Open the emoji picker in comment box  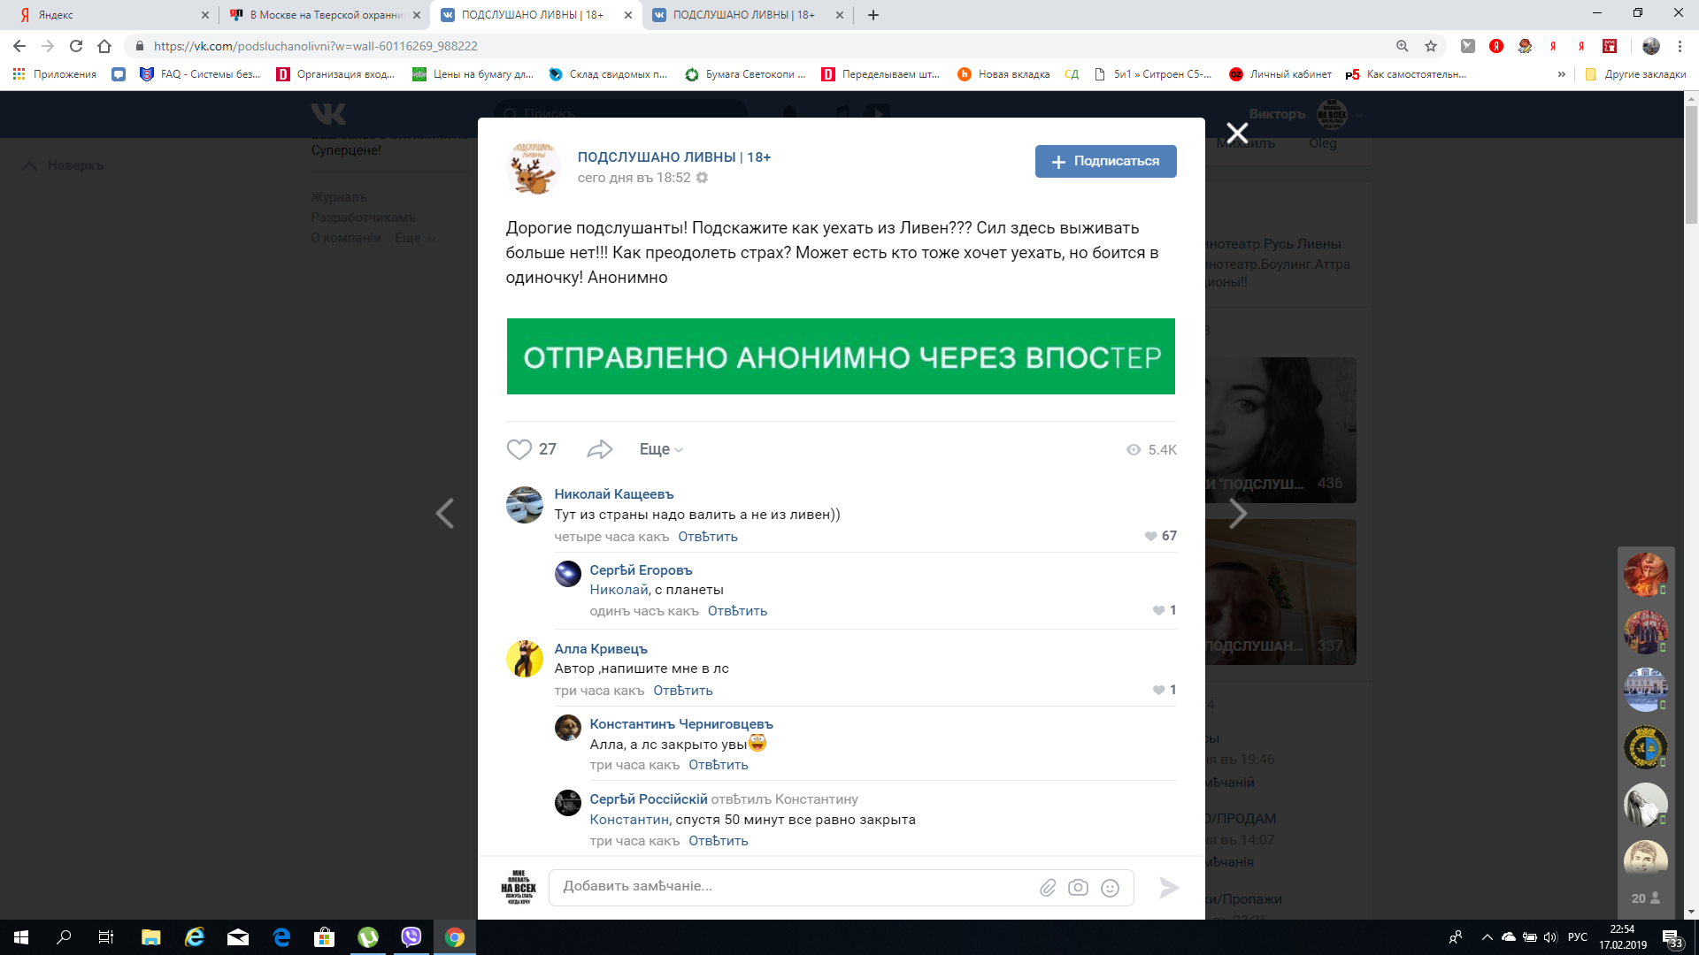tap(1110, 888)
